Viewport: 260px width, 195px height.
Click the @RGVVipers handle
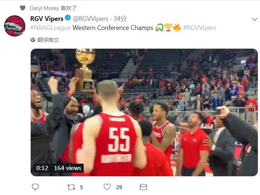click(x=91, y=19)
